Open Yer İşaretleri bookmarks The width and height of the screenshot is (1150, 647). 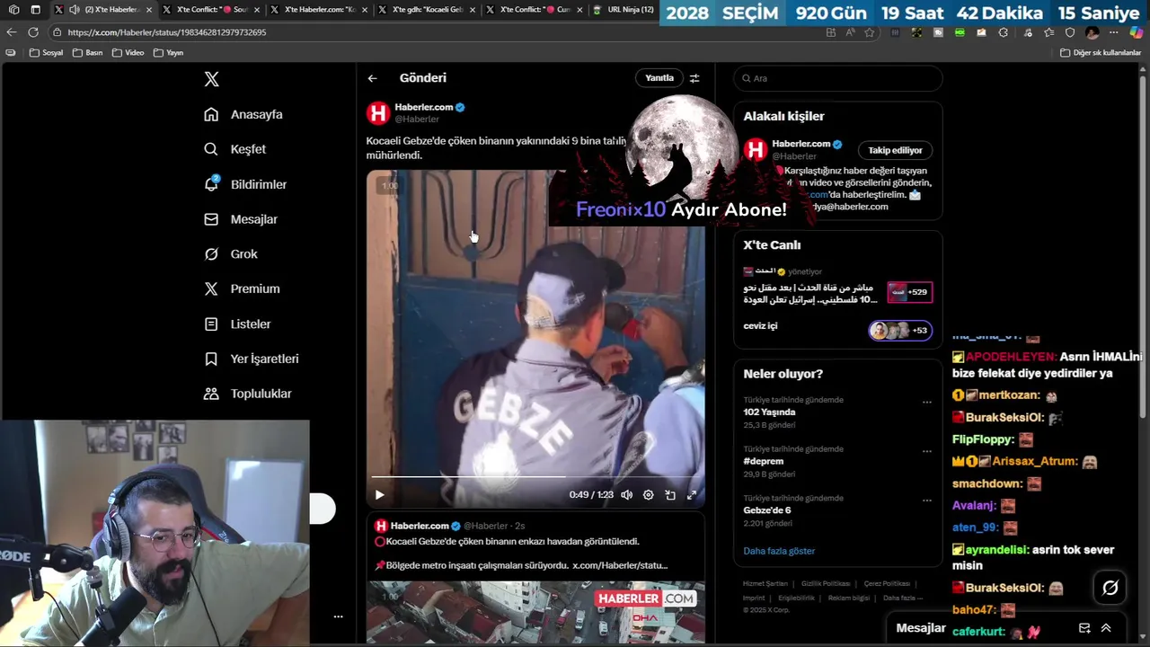(x=252, y=359)
